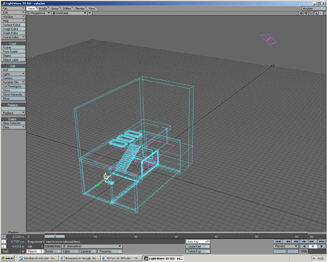Expand the Scene Editor dropdown
327x262 pixels.
tap(13, 37)
